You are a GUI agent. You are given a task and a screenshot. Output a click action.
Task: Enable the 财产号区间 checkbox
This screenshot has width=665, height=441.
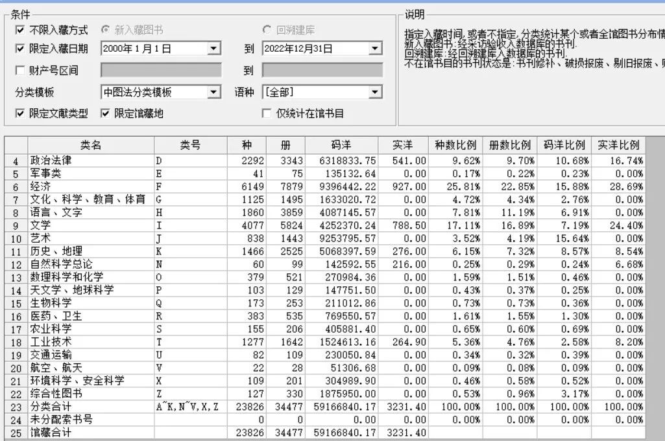pos(20,71)
